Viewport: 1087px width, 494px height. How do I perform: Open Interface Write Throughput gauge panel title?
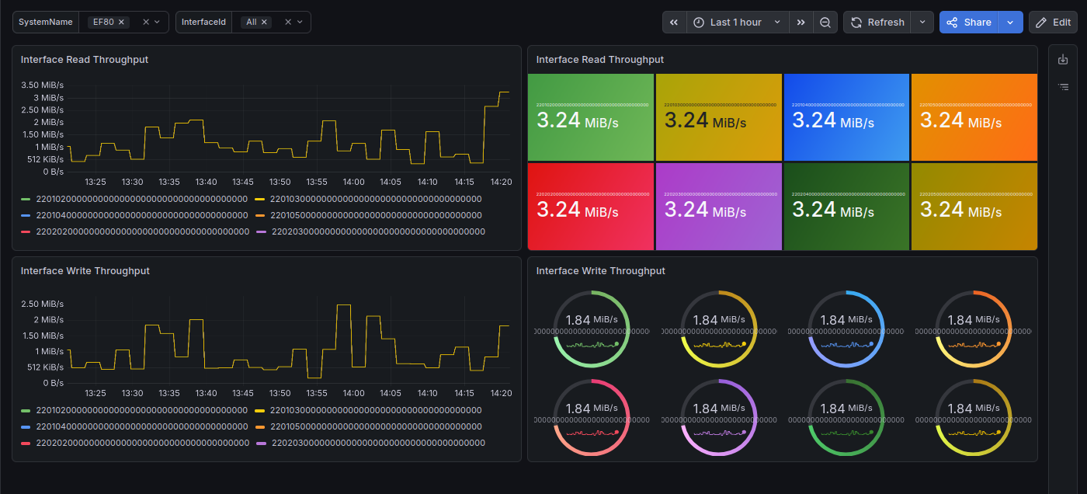pos(601,271)
